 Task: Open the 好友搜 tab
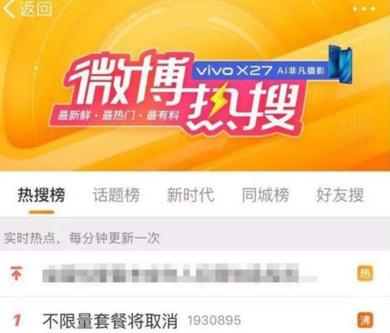click(x=340, y=195)
